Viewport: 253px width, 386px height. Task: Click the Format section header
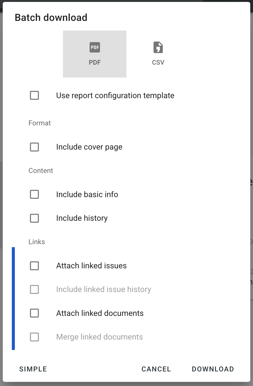39,123
